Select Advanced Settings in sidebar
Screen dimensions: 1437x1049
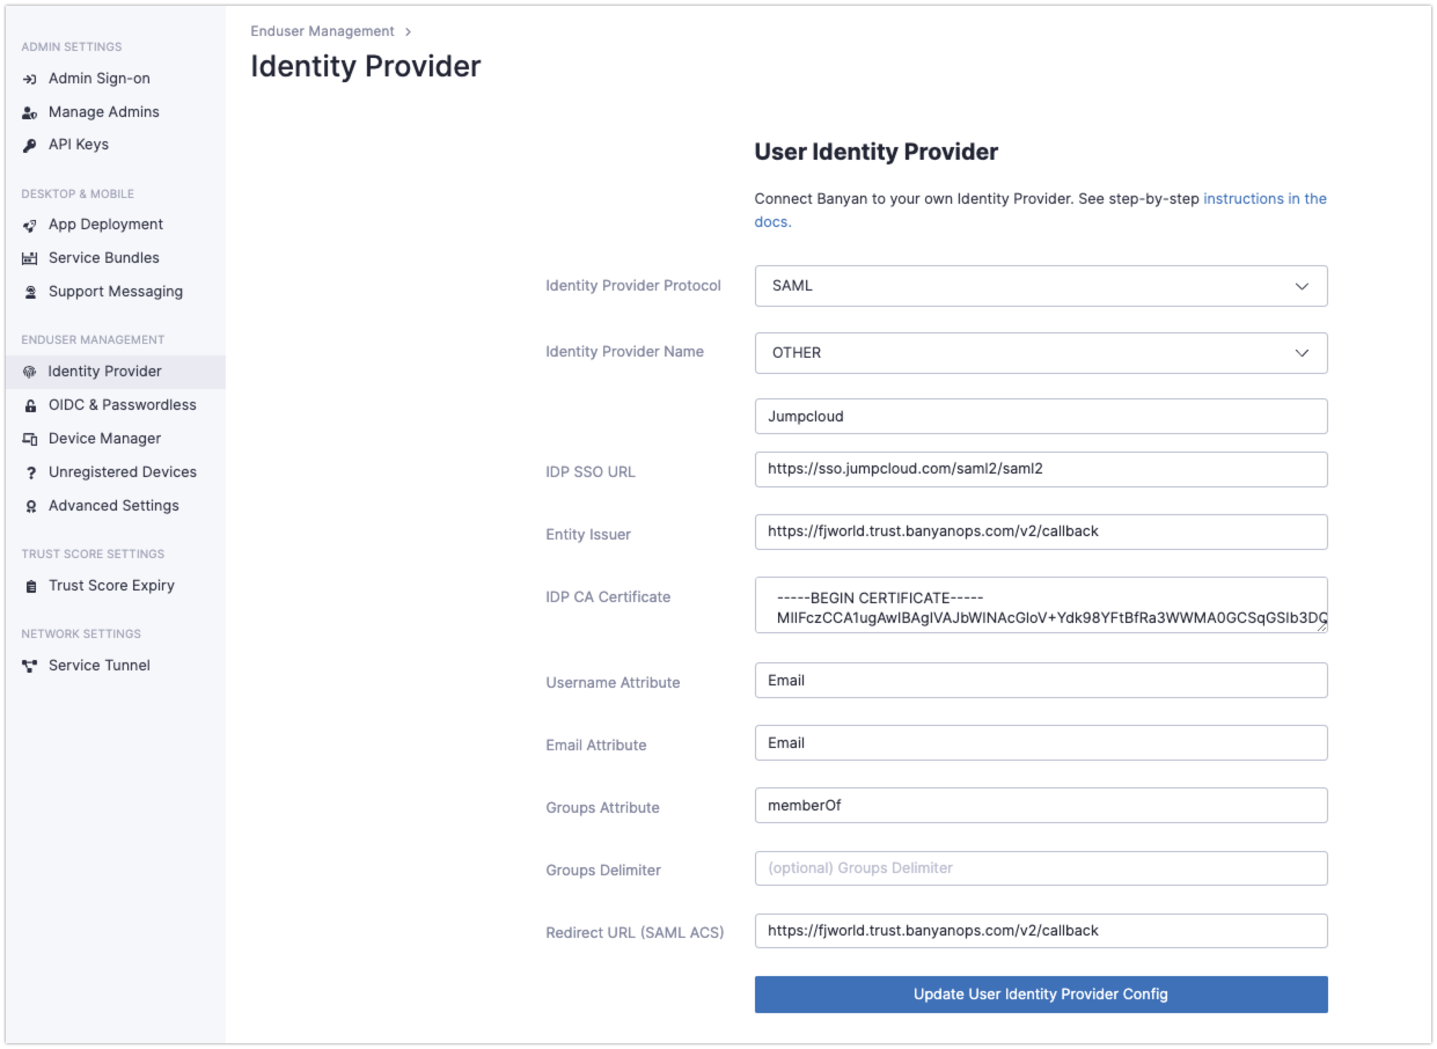113,505
